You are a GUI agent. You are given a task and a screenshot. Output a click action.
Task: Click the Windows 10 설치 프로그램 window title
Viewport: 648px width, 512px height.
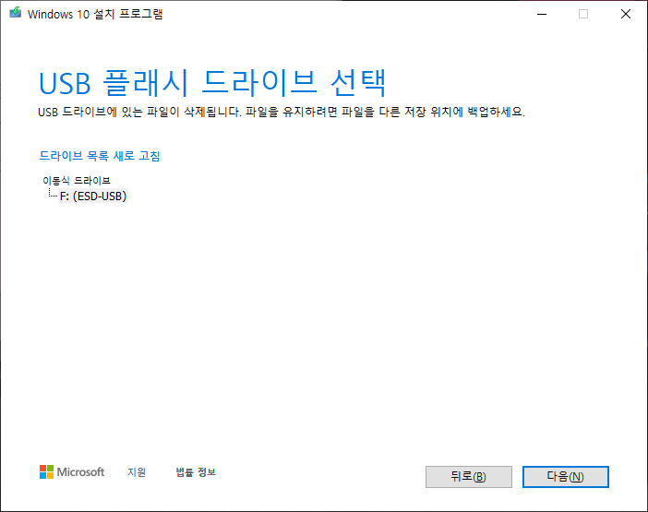point(95,14)
